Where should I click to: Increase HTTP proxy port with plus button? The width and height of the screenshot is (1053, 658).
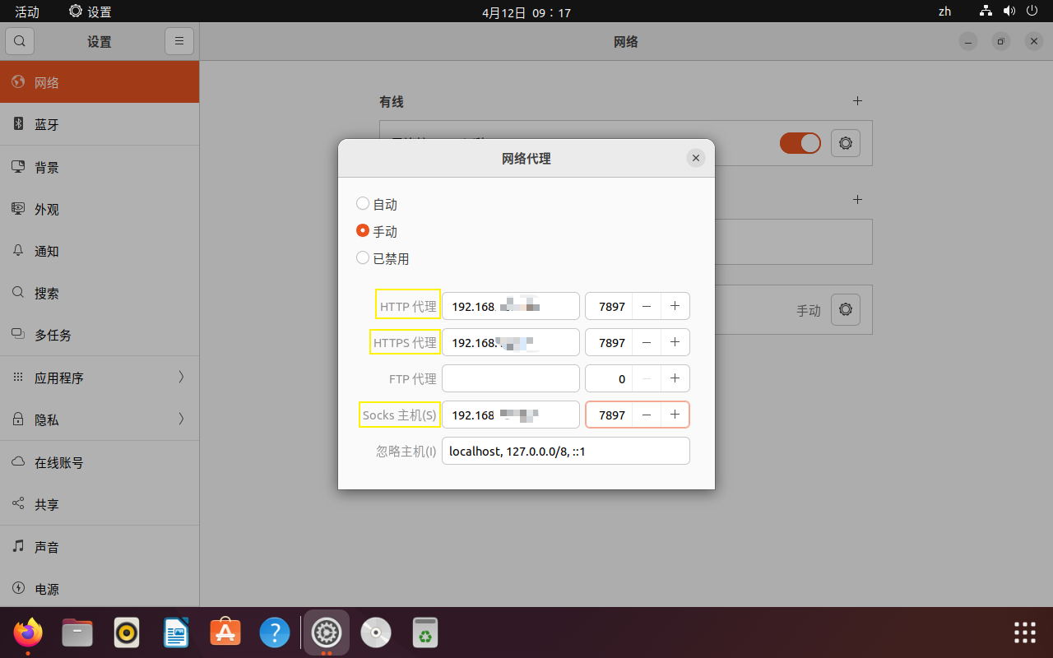pos(675,306)
